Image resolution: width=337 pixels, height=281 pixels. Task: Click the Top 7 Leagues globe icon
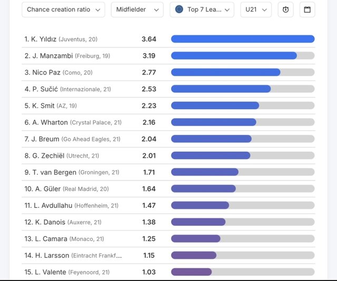click(x=179, y=9)
